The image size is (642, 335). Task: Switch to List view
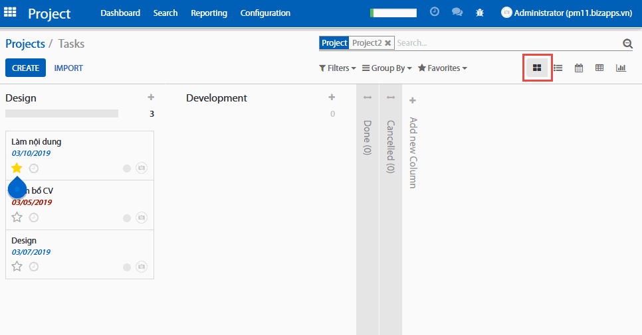coord(558,68)
